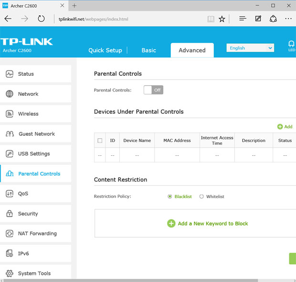Make a web note with pen icon

[x=258, y=19]
